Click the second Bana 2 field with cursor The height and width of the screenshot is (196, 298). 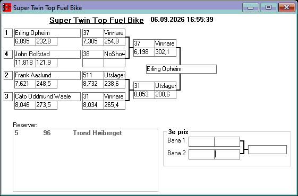227,154
